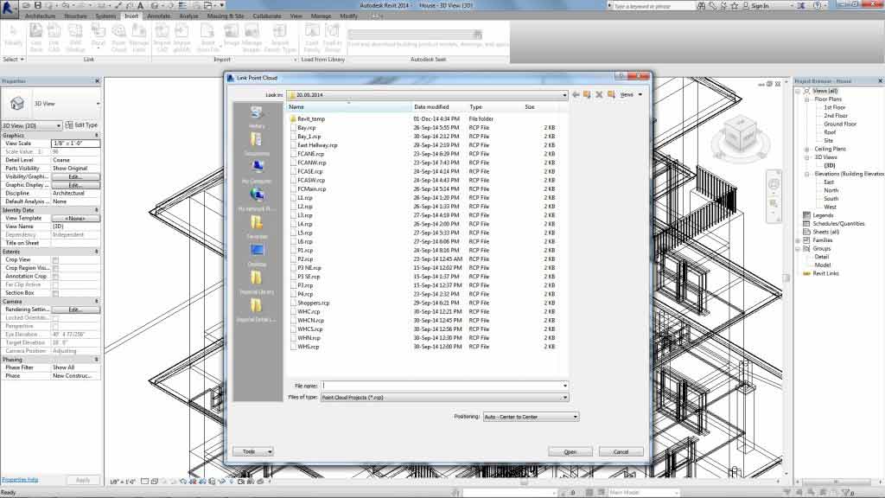The image size is (885, 498).
Task: Click Up one level folder icon in dialog
Action: [587, 95]
